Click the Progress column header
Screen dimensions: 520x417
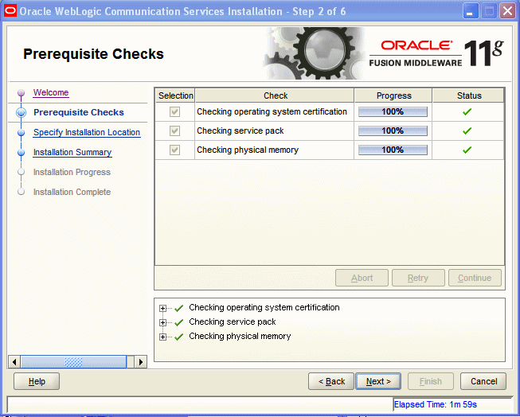click(393, 95)
